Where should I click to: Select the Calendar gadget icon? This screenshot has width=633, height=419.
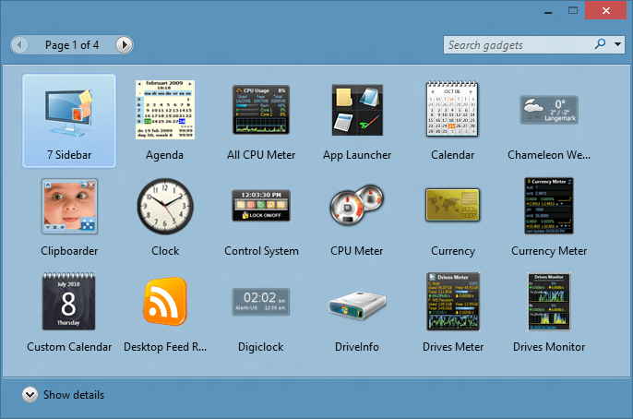click(452, 111)
